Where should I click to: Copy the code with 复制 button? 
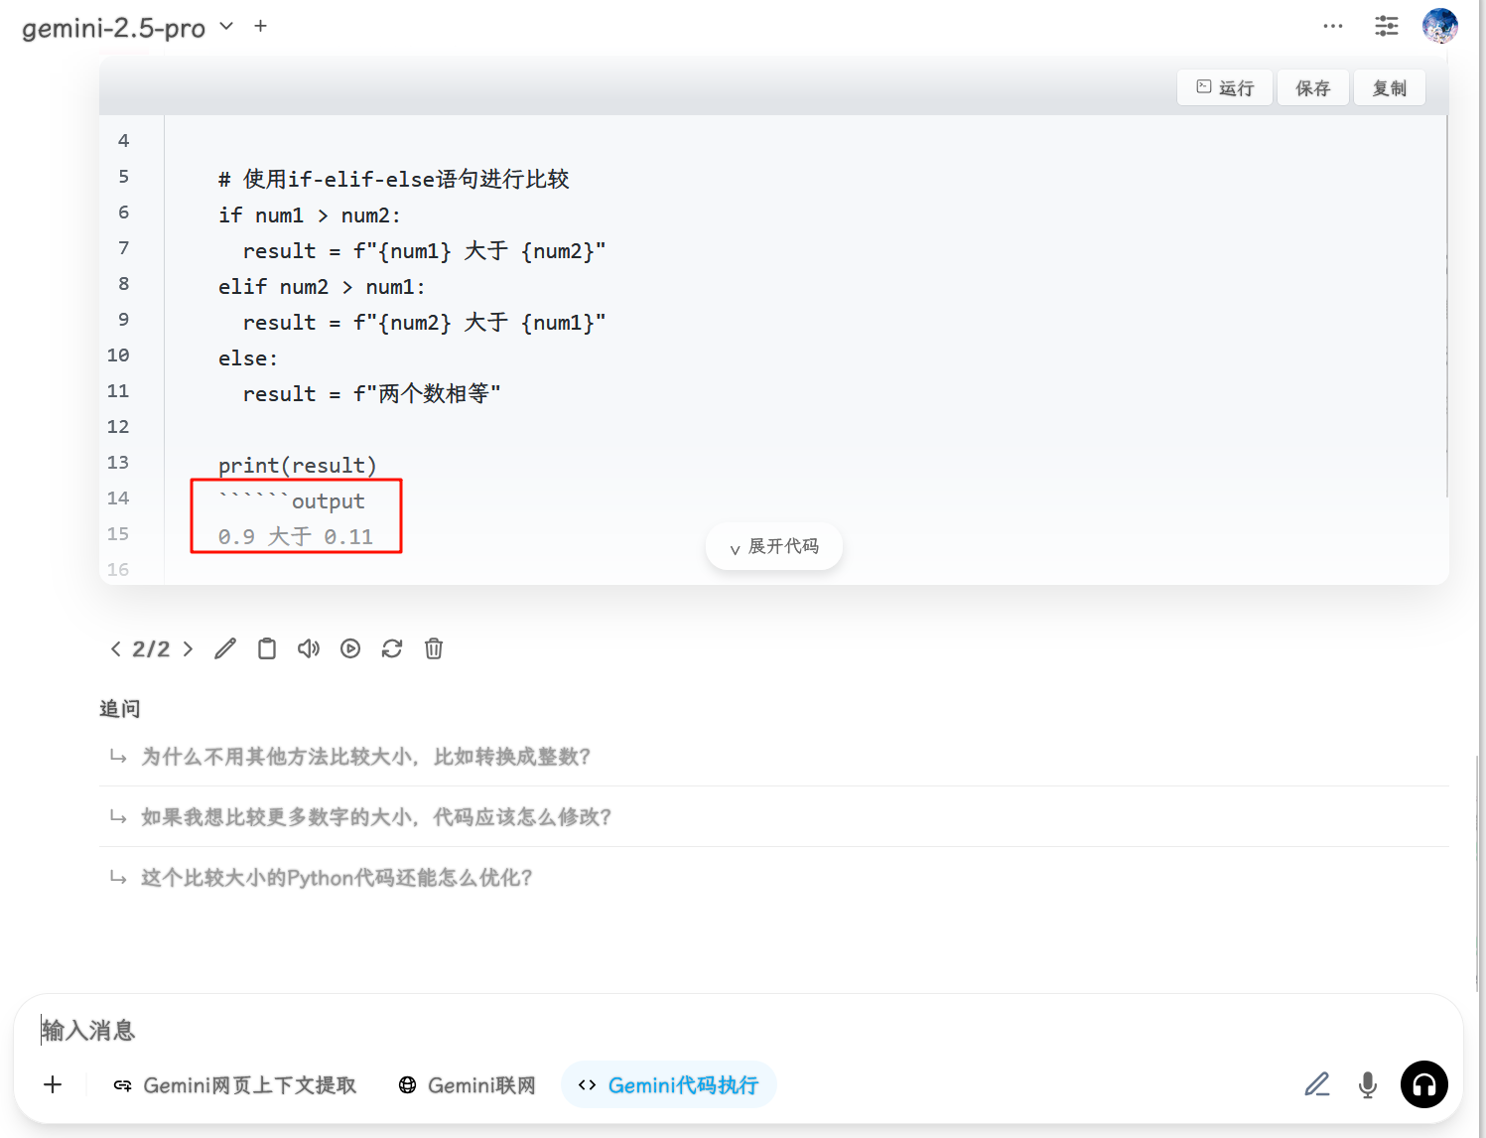[1390, 87]
